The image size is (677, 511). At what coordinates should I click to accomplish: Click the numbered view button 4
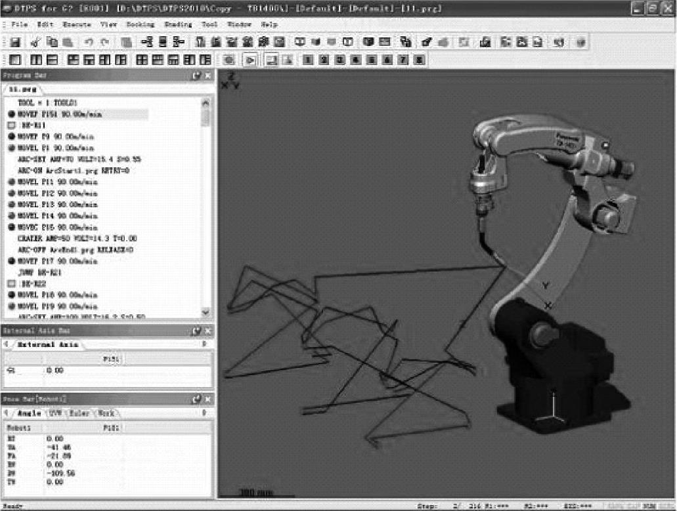355,60
